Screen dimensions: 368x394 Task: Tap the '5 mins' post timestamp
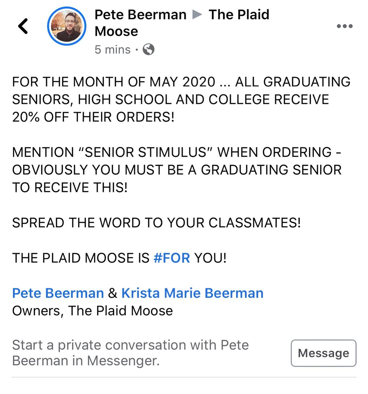[x=113, y=50]
